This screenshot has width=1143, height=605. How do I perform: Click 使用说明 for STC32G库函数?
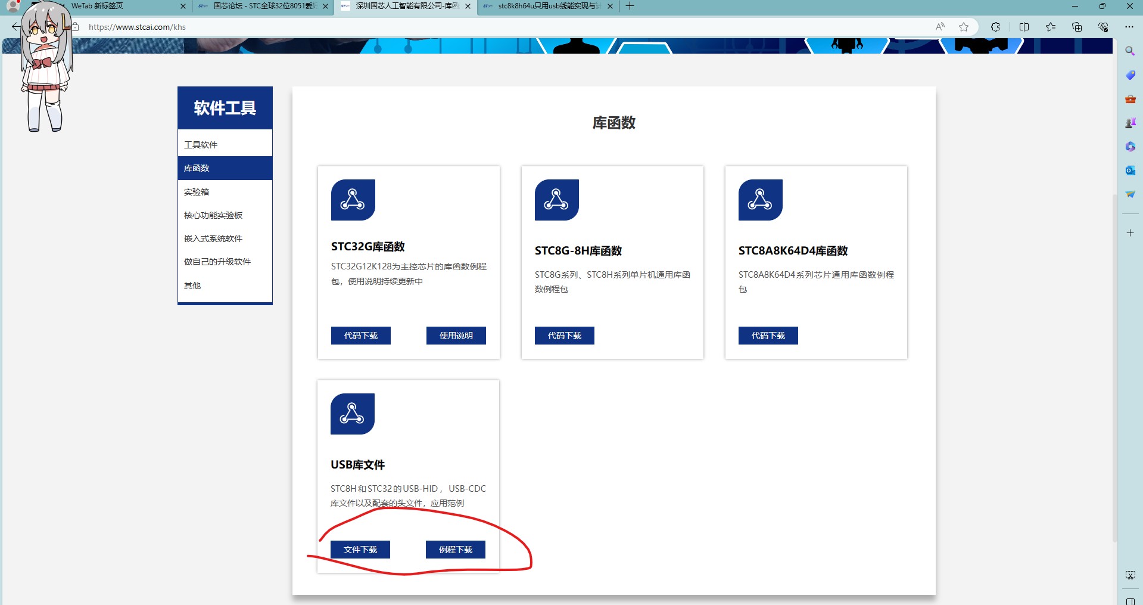(456, 336)
